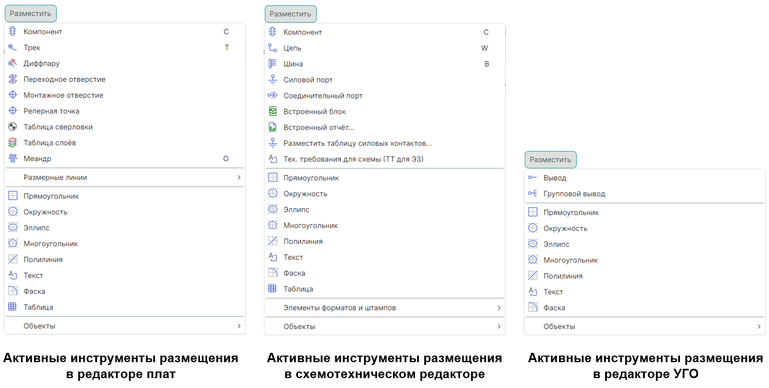Select the Встроенный блок icon
This screenshot has height=388, width=769.
coord(273,111)
